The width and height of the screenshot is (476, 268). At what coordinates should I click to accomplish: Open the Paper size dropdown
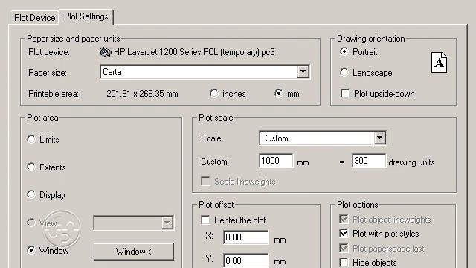coord(303,72)
